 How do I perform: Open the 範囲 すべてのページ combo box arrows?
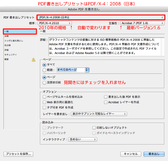pyautogui.click(x=87, y=70)
